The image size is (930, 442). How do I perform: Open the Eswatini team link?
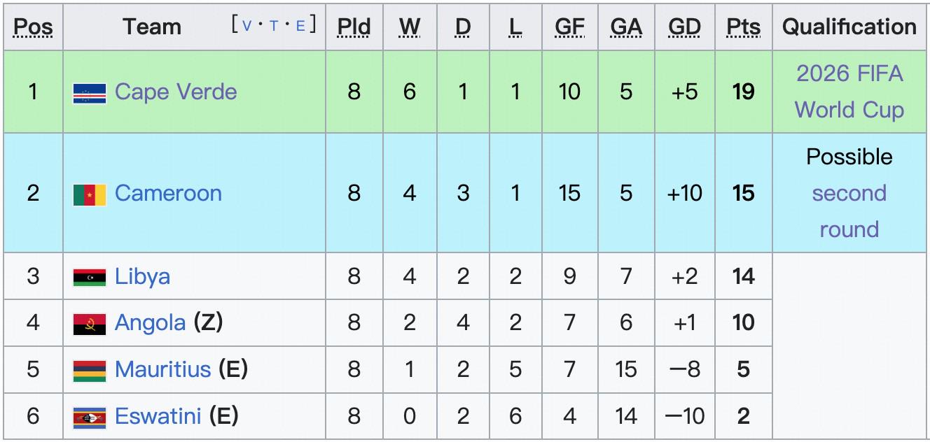[x=158, y=416]
